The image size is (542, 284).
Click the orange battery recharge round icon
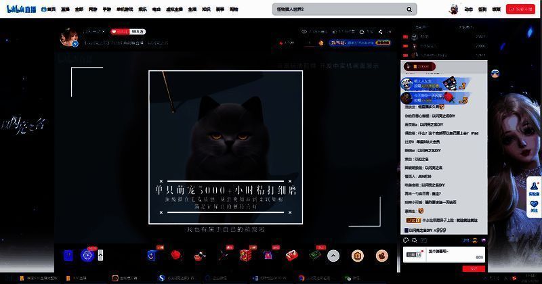(x=358, y=256)
